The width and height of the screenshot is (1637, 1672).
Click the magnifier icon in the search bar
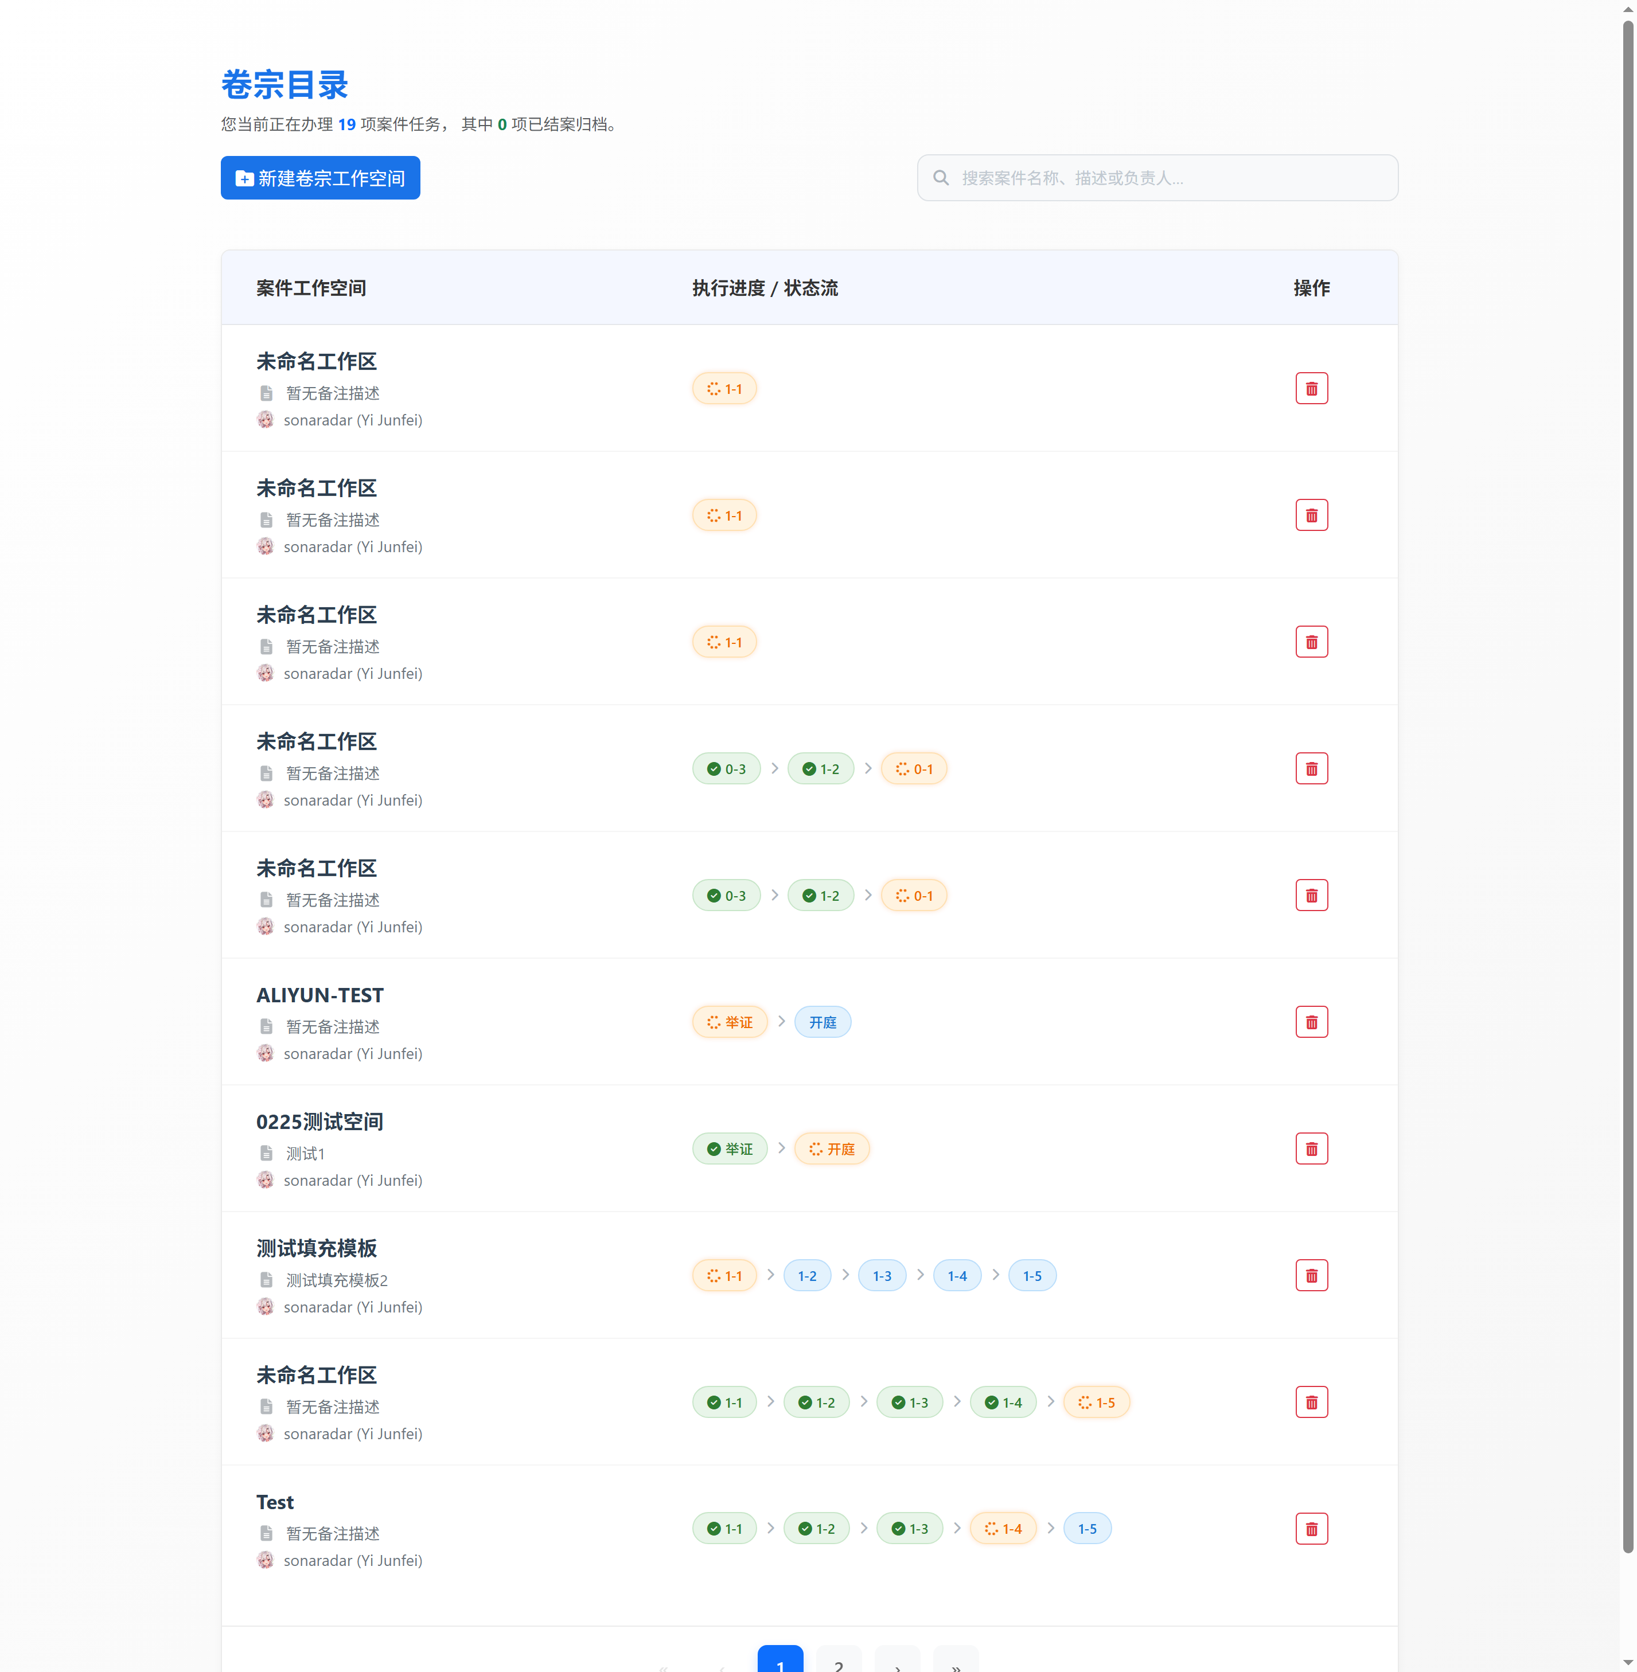pyautogui.click(x=942, y=177)
